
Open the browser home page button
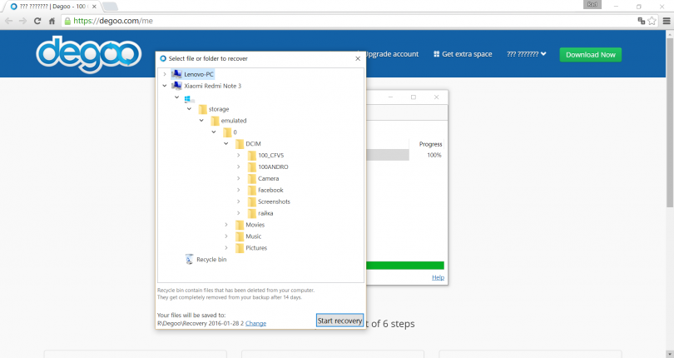[52, 21]
